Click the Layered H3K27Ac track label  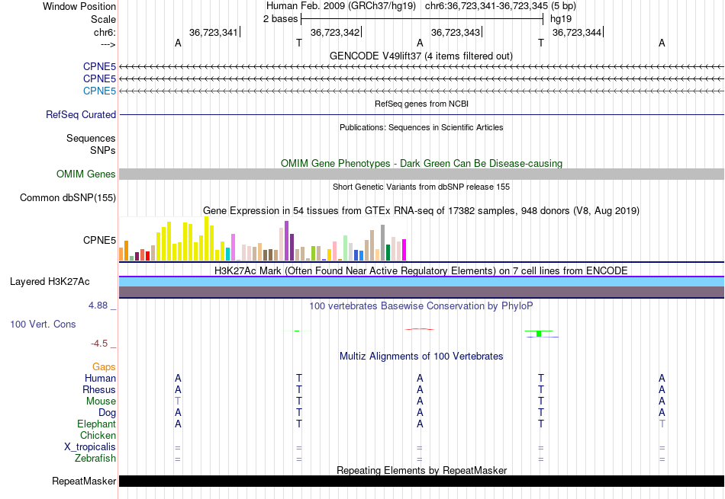click(x=50, y=282)
